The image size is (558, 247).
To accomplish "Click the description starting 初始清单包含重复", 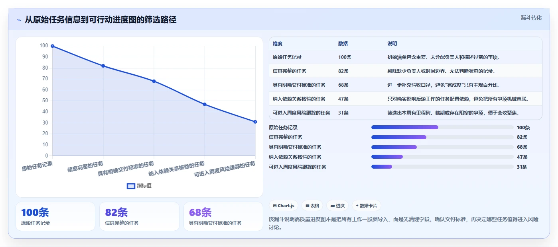I will coord(444,57).
